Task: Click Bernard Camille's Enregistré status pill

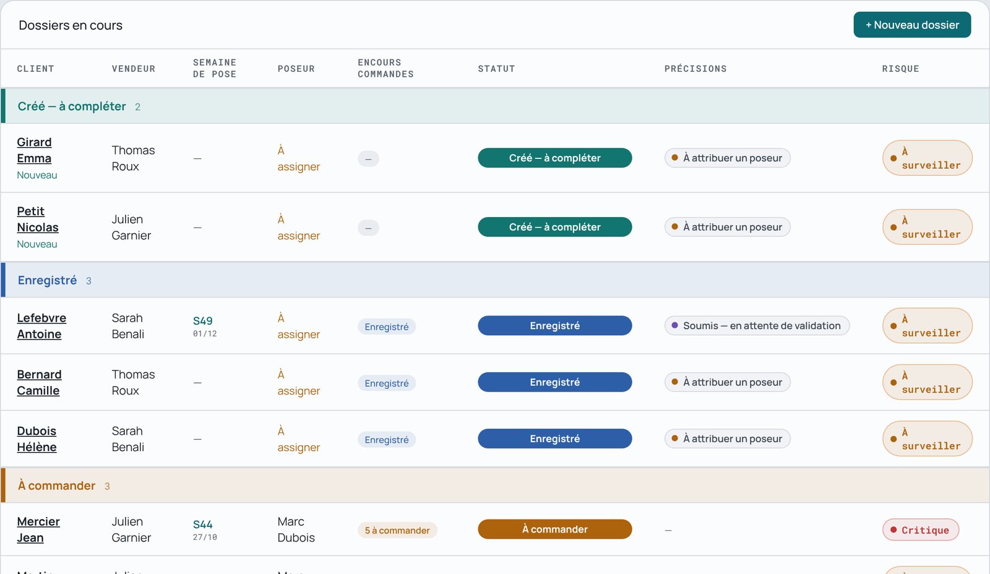Action: point(555,382)
